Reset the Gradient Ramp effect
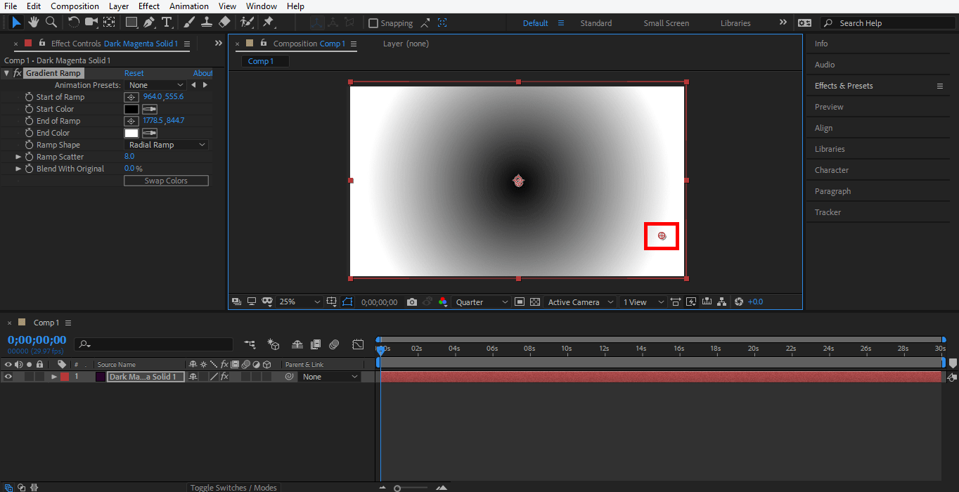The width and height of the screenshot is (959, 492). pos(134,73)
